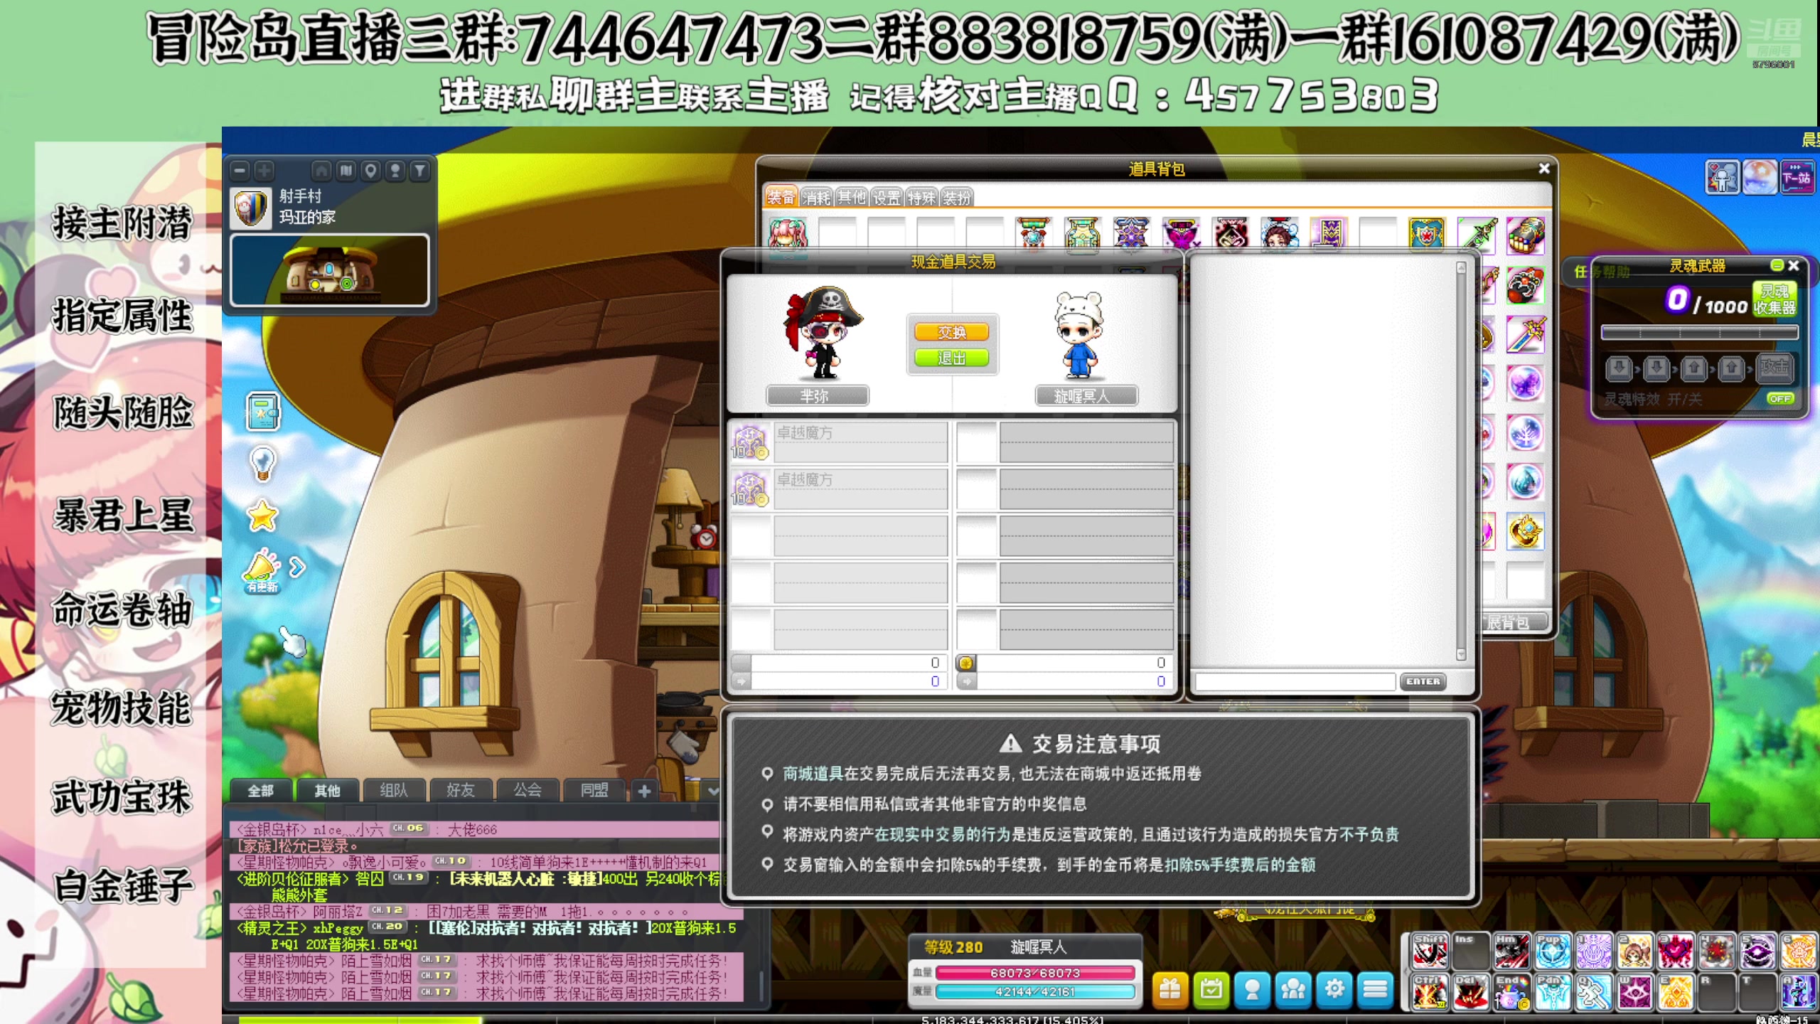Viewport: 1820px width, 1024px height.
Task: Select the blue shield emblem item in inventory
Action: (1427, 234)
